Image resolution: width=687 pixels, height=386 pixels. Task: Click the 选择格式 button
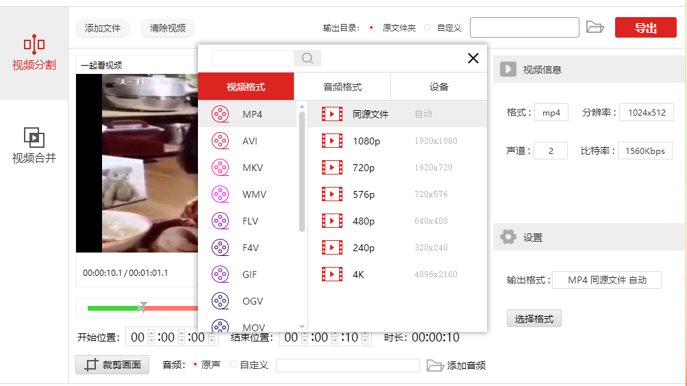tap(534, 319)
